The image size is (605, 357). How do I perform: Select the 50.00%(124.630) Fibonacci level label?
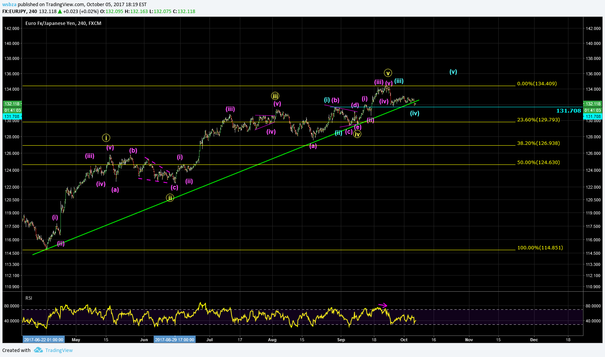[538, 163]
